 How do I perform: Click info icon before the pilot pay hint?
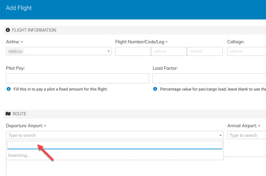(x=9, y=89)
